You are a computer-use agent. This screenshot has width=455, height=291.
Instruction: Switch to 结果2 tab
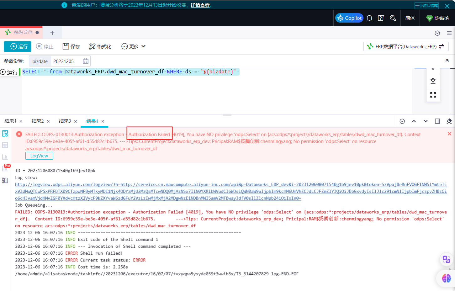[38, 121]
